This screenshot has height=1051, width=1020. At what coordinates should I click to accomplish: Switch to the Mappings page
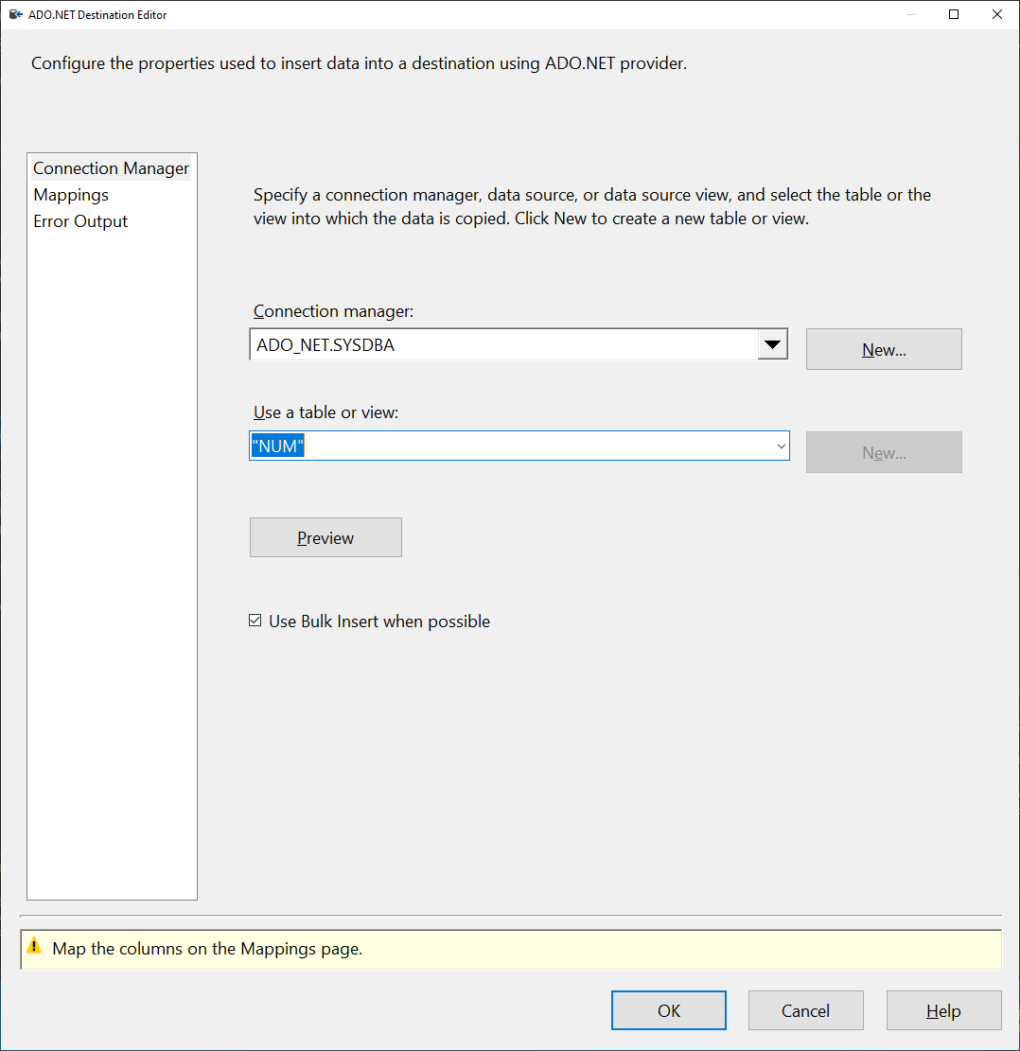pos(71,195)
